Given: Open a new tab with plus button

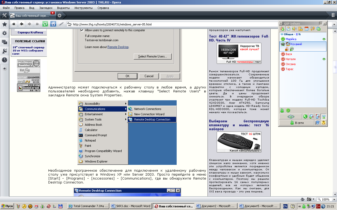Looking at the screenshot, I should coord(60,15).
